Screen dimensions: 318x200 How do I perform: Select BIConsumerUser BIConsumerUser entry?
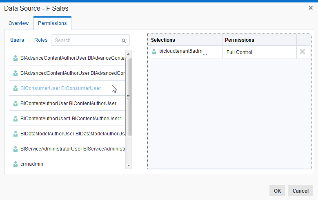coord(67,88)
